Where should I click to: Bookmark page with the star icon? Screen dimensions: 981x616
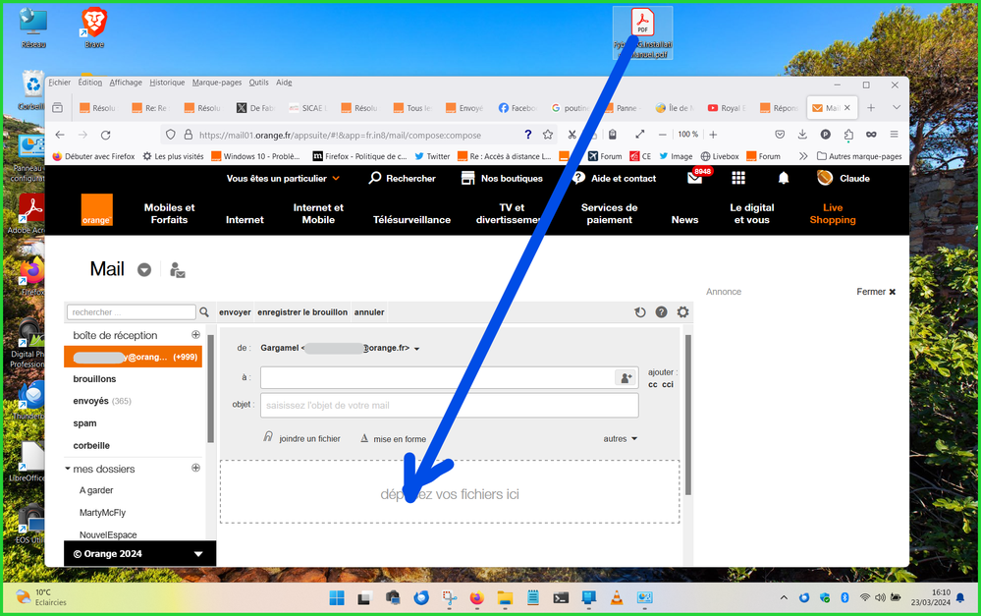tap(548, 135)
